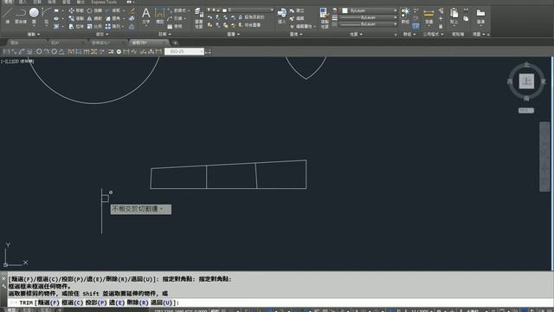Screen dimensions: 554x312
Task: Choose Project 投影(P) trim option
Action: coord(96,302)
